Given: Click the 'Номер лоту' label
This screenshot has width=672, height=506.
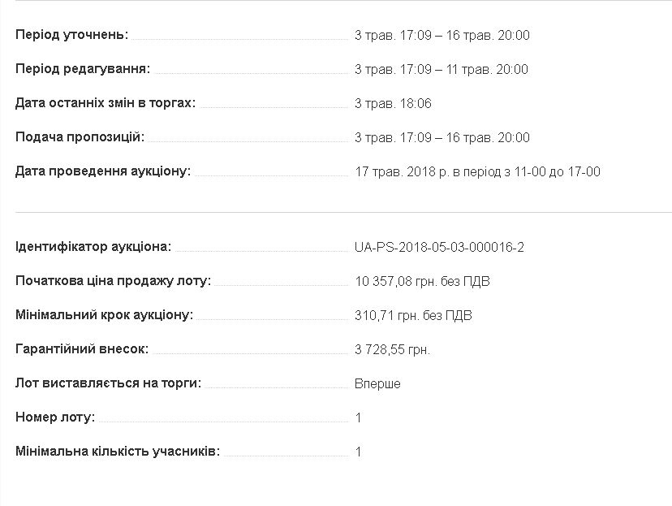Looking at the screenshot, I should 55,417.
